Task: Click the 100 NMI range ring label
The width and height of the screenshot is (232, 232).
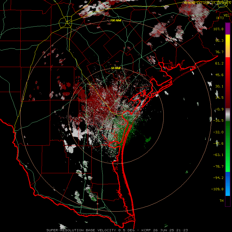Action: pos(116,20)
